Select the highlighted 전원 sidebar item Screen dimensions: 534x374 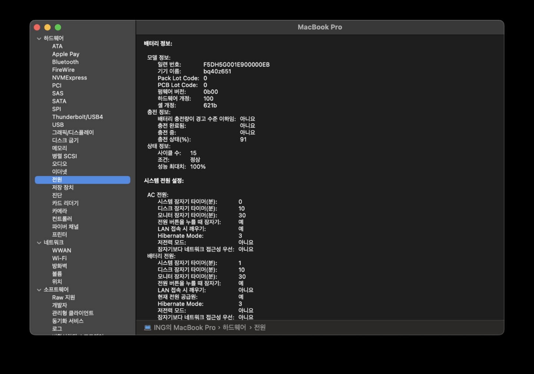coord(82,180)
